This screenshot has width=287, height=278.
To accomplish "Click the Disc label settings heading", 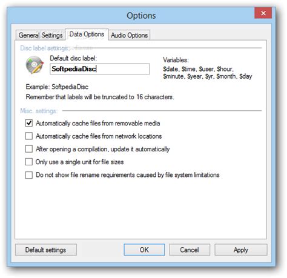I will (x=44, y=48).
